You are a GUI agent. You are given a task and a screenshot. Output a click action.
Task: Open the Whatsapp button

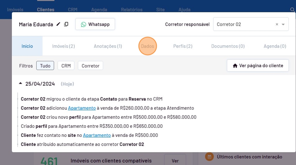point(95,24)
